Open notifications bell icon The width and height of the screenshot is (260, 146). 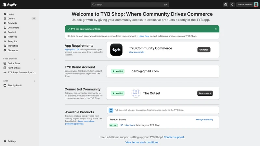(x=232, y=5)
